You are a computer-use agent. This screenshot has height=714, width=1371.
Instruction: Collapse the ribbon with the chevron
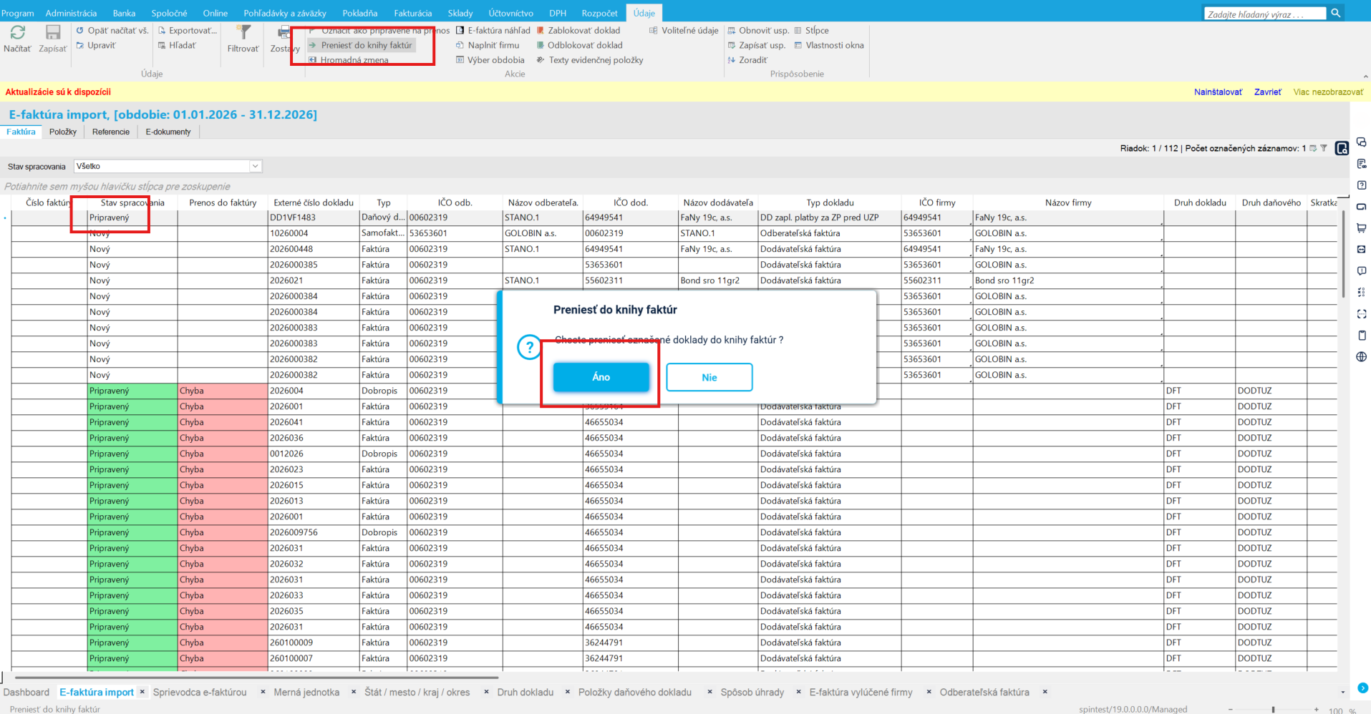[x=1365, y=76]
